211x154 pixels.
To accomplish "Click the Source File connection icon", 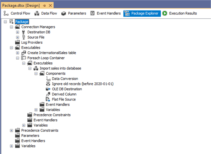I will pos(24,37).
